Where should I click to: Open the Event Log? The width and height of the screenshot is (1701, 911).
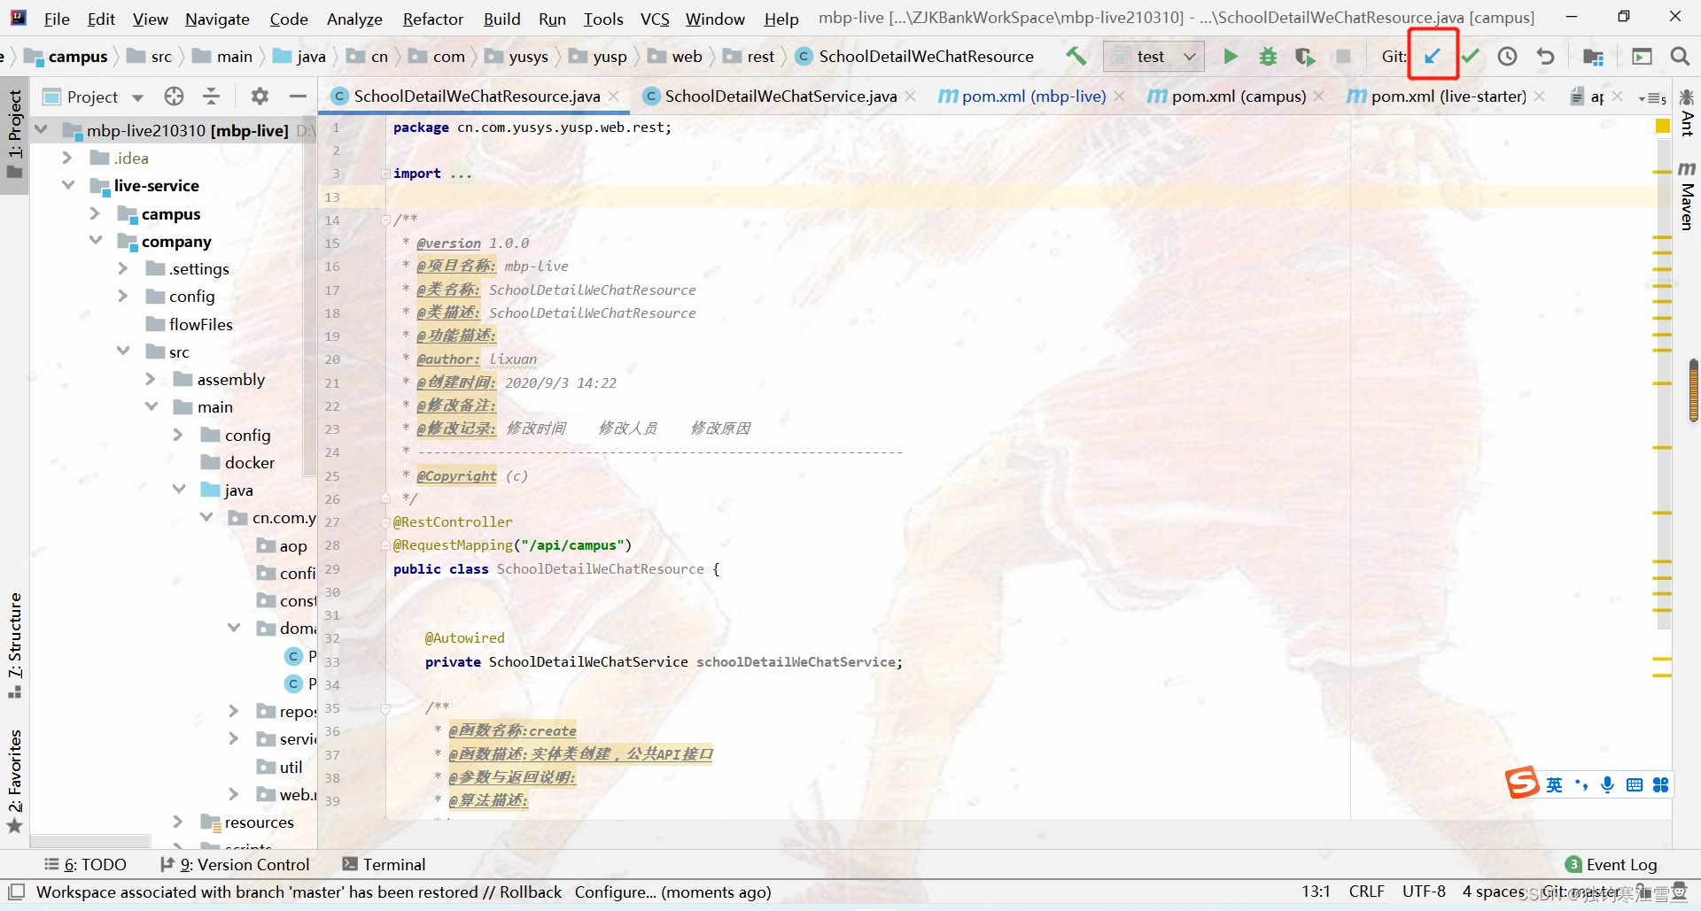click(x=1611, y=864)
